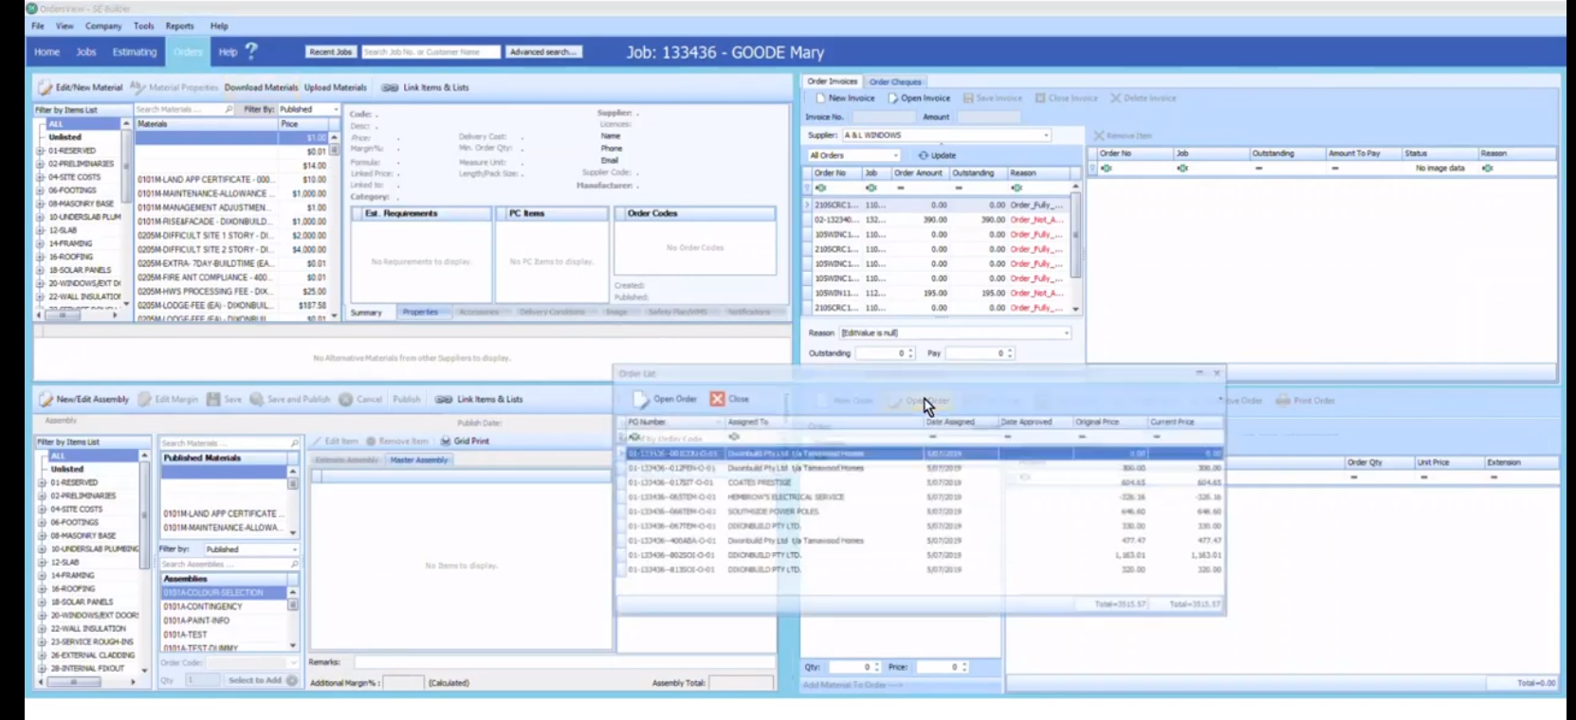This screenshot has height=720, width=1576.
Task: Click the Remarks input field
Action: click(x=565, y=662)
